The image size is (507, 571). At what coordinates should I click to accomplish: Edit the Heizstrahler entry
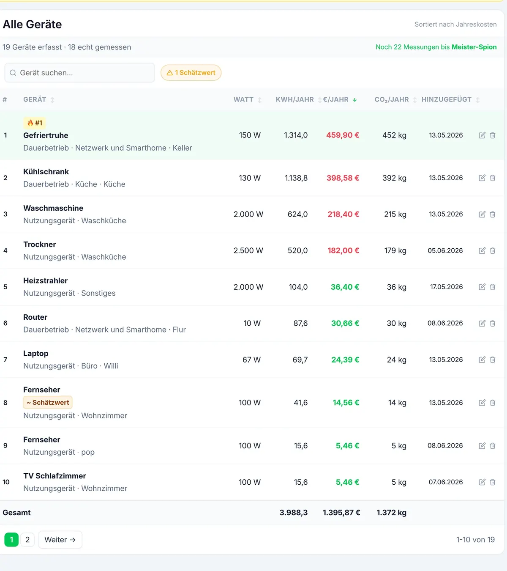pos(482,287)
